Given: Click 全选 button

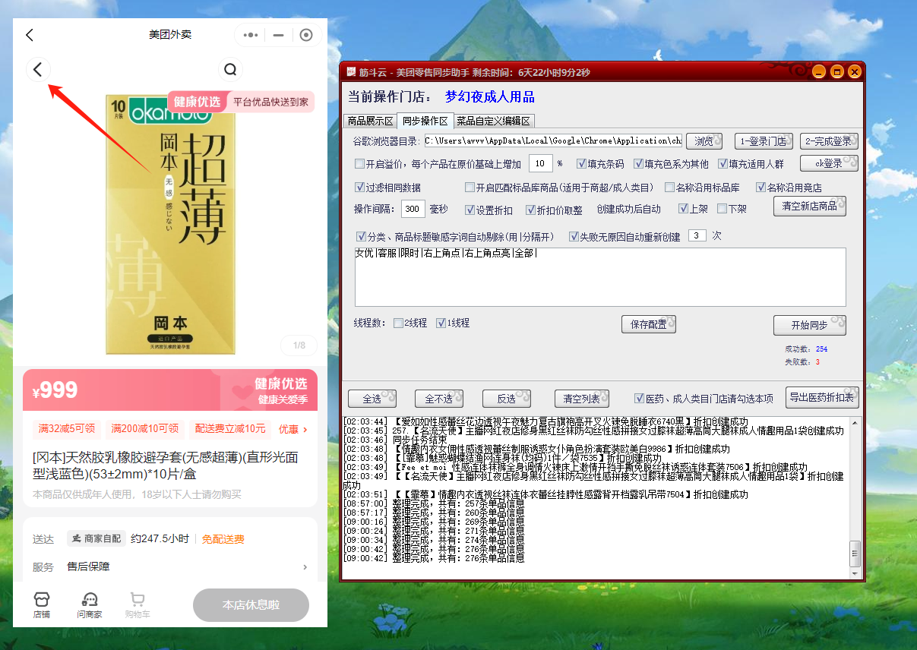Looking at the screenshot, I should point(372,399).
